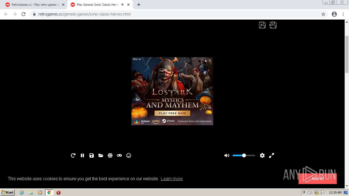Close the Lost Ark advertisement
This screenshot has width=349, height=196.
pos(210,60)
